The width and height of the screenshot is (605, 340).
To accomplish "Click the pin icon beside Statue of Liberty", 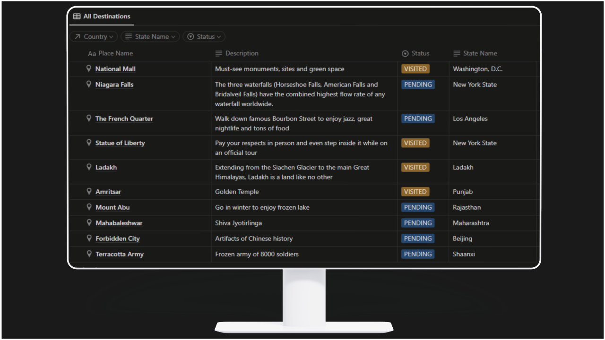I will point(88,143).
